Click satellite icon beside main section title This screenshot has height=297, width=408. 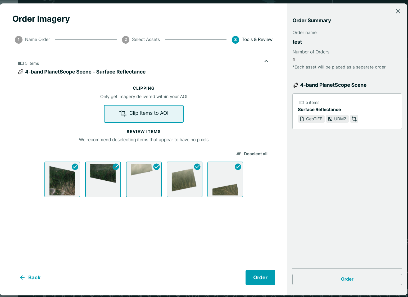[x=21, y=72]
